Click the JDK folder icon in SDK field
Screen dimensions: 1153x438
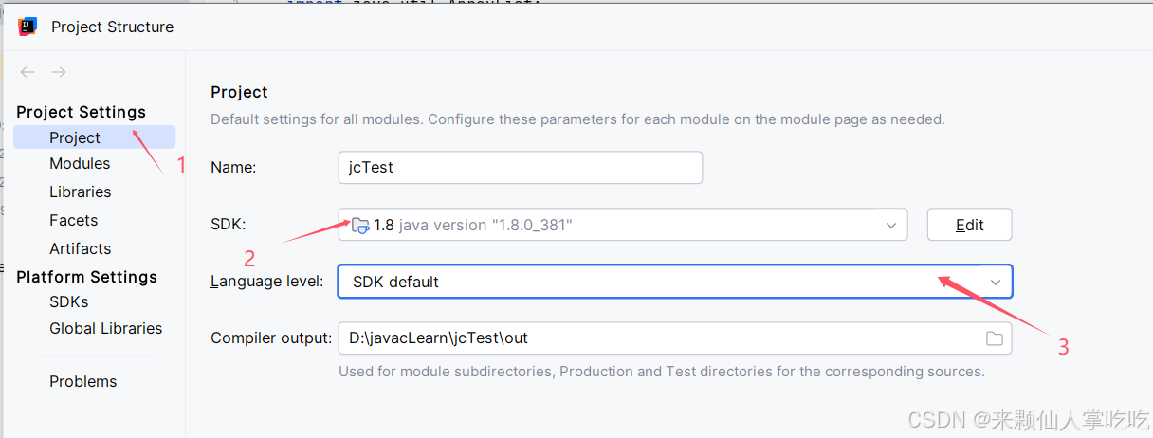(x=360, y=225)
